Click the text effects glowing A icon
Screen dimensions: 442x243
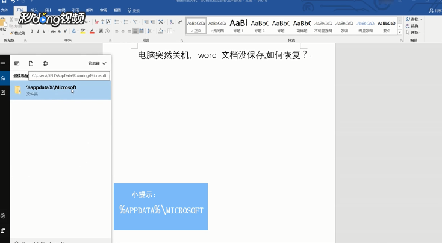[73, 31]
